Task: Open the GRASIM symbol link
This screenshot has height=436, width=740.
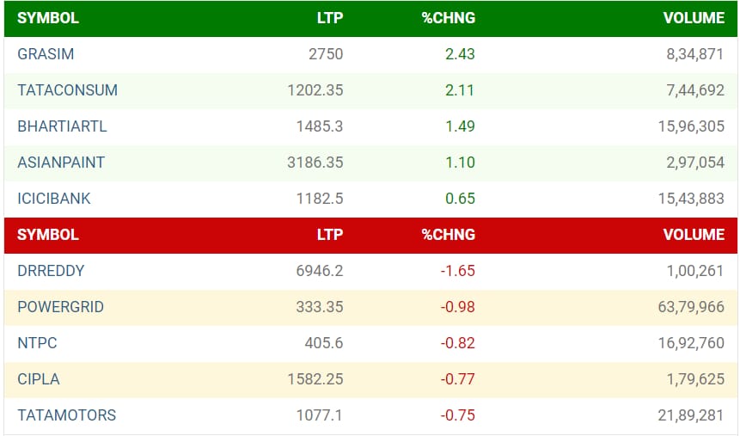Action: (x=46, y=54)
